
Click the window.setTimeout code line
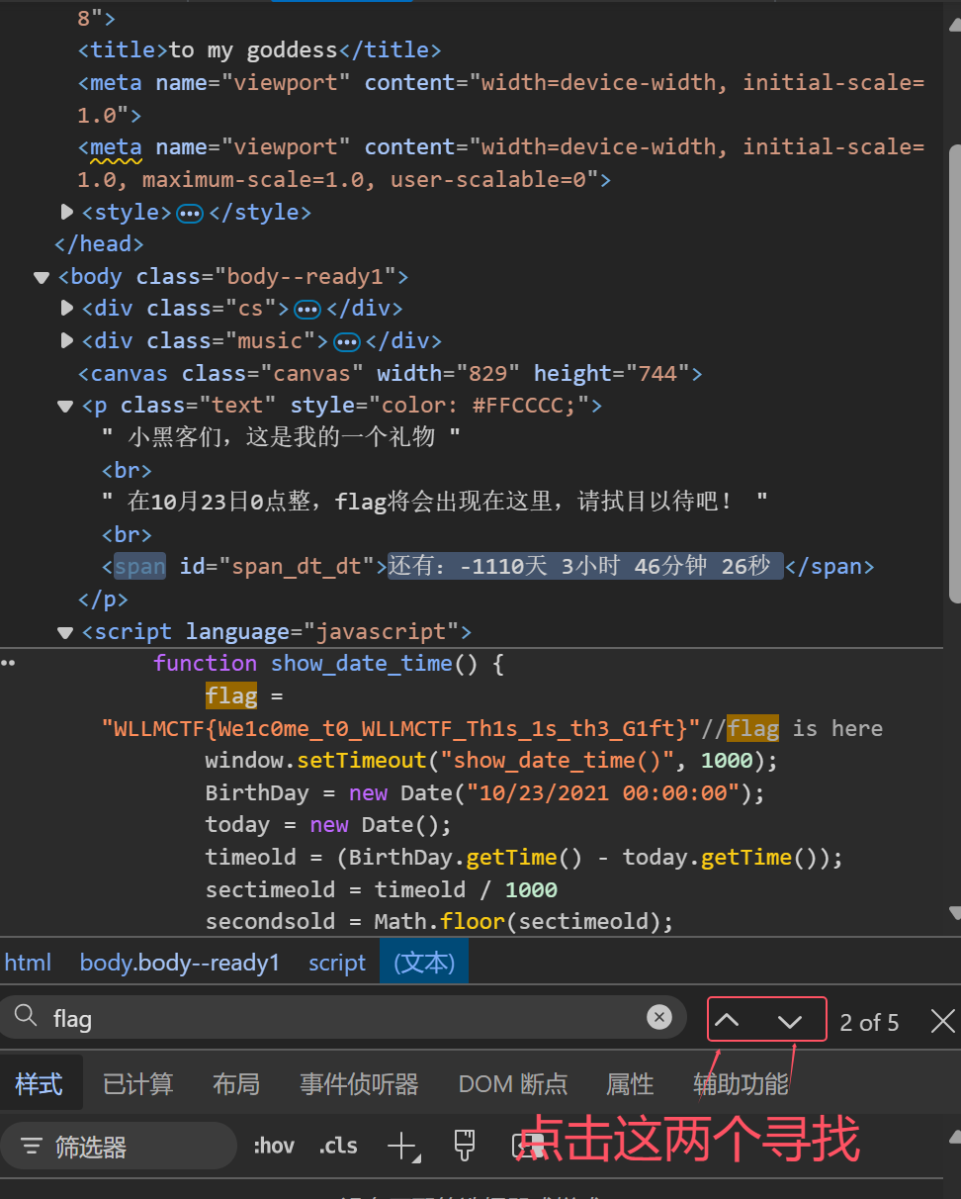pyautogui.click(x=492, y=760)
